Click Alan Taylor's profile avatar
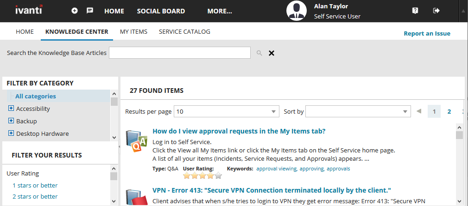 tap(297, 11)
